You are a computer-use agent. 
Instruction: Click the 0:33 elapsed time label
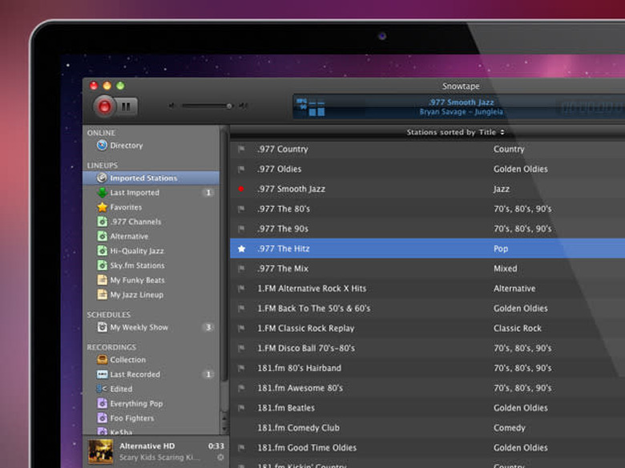(x=216, y=446)
